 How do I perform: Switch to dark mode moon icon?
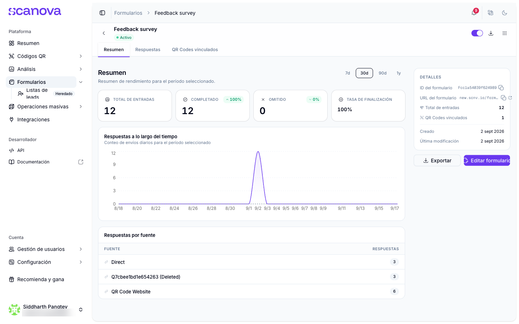505,13
